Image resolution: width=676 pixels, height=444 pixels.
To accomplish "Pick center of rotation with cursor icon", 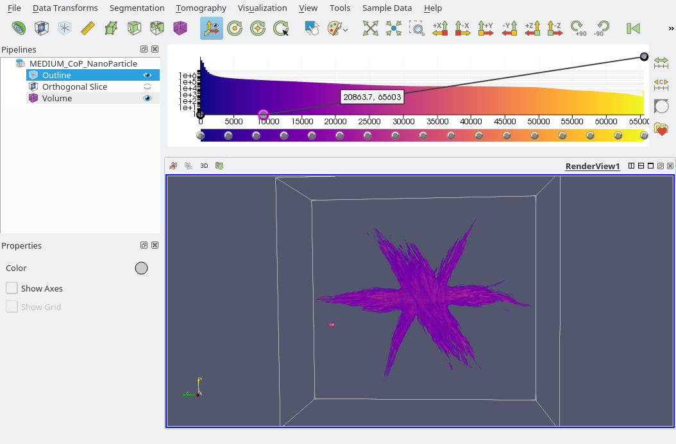I will tap(281, 28).
